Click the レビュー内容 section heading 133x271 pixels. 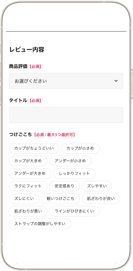[27, 50]
